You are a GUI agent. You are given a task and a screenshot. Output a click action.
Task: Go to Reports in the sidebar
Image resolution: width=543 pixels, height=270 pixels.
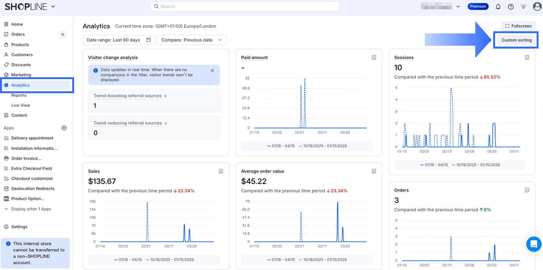19,95
